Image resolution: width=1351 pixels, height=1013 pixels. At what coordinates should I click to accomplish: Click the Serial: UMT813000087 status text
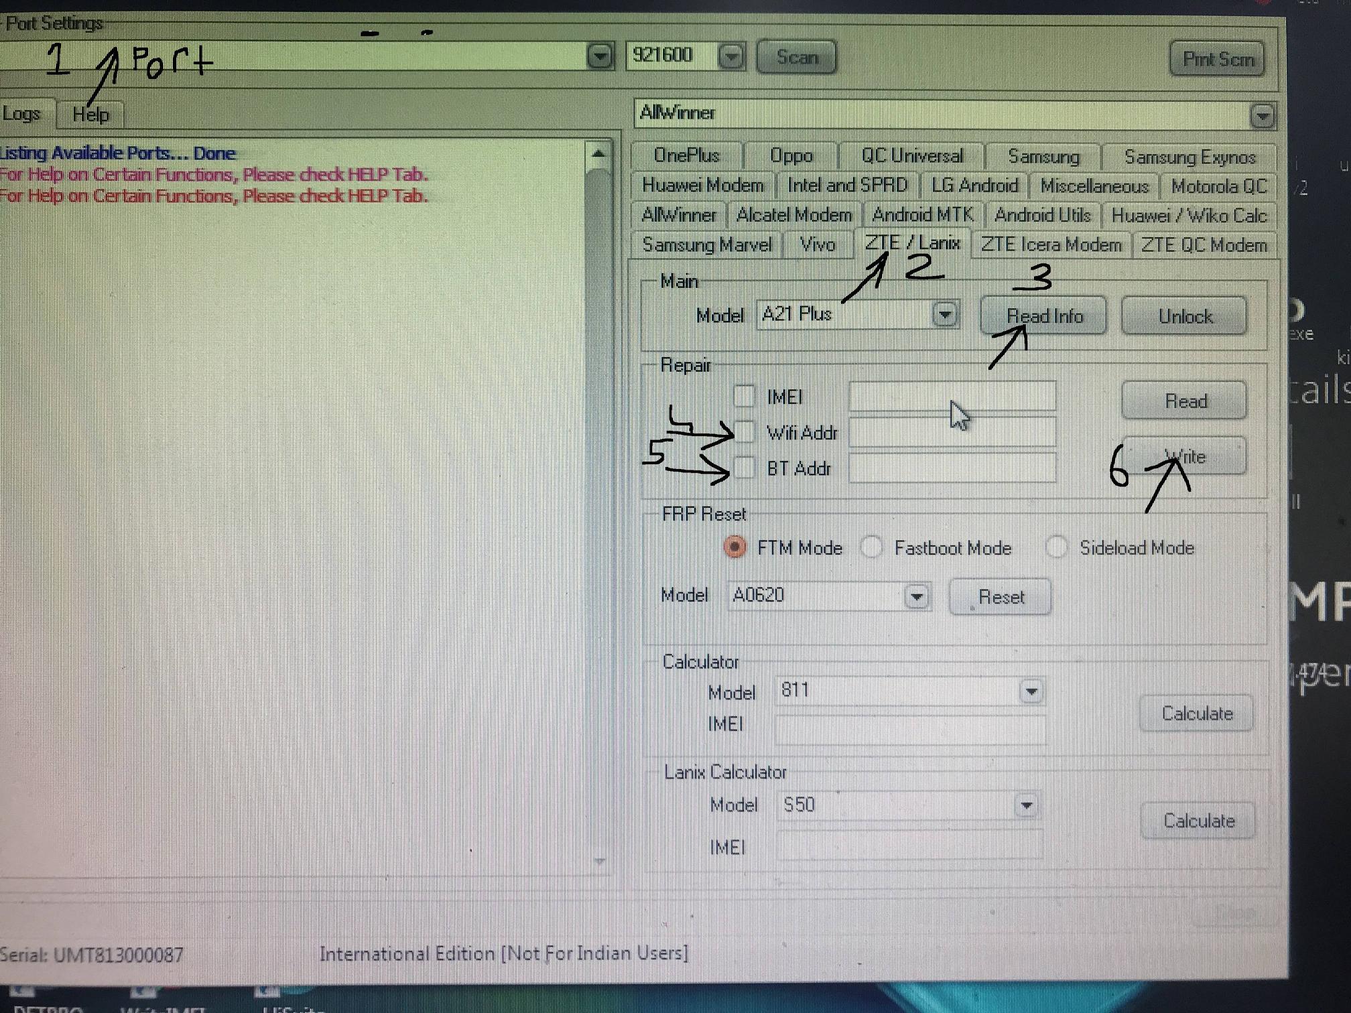click(91, 954)
